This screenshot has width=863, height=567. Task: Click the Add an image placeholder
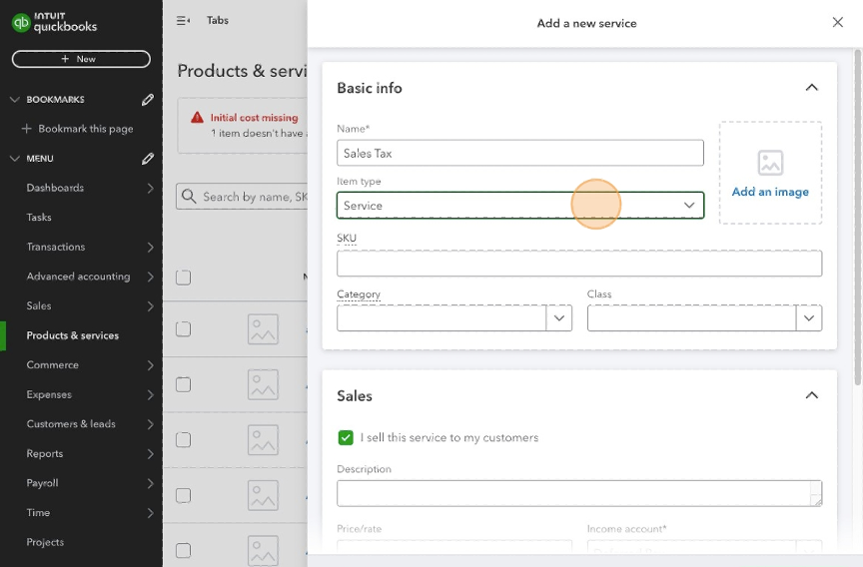coord(770,173)
